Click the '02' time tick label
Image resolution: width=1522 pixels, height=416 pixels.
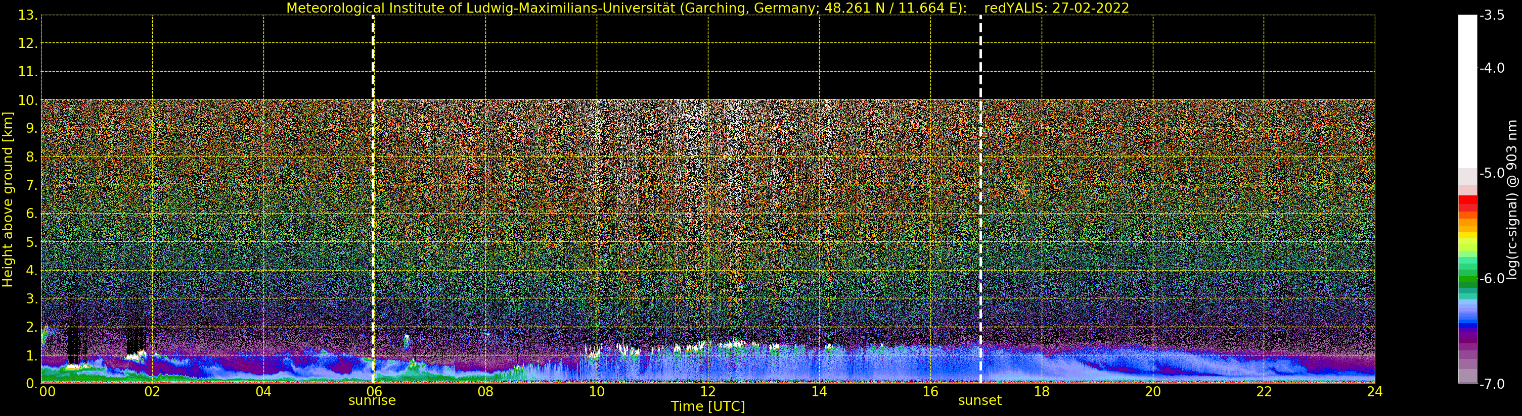coord(152,391)
